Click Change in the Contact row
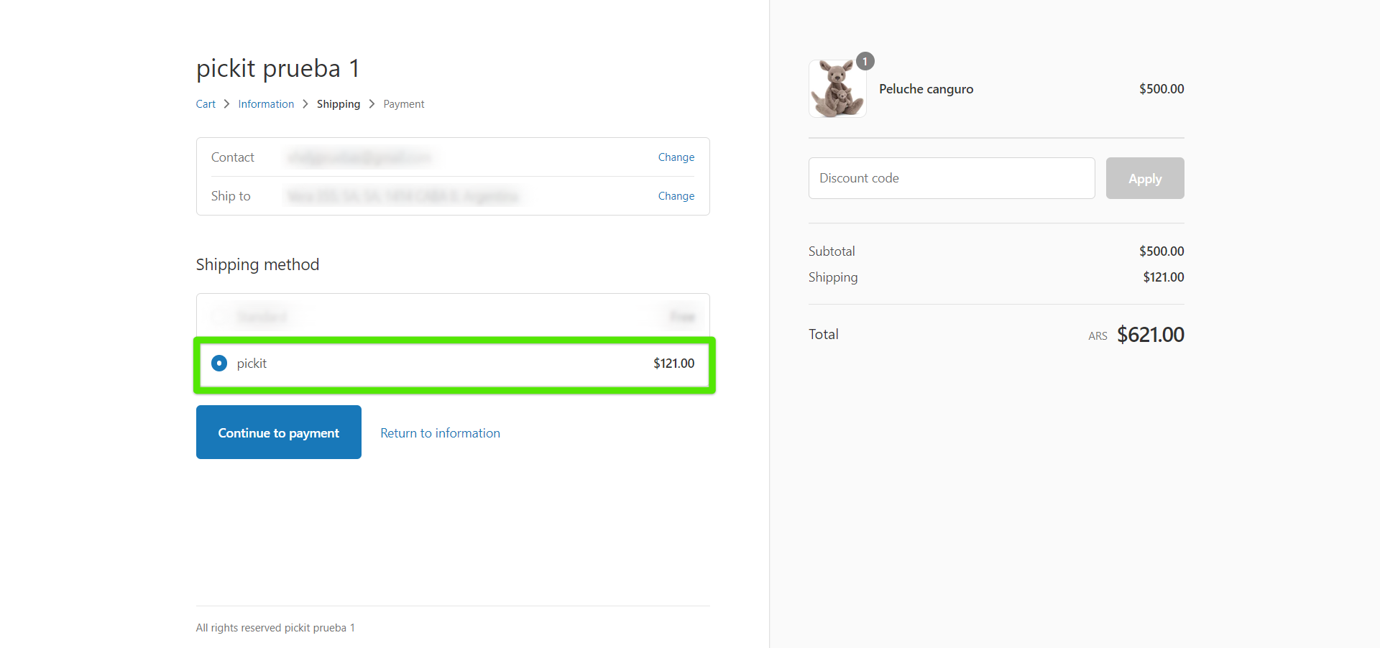Viewport: 1380px width, 648px height. (676, 157)
